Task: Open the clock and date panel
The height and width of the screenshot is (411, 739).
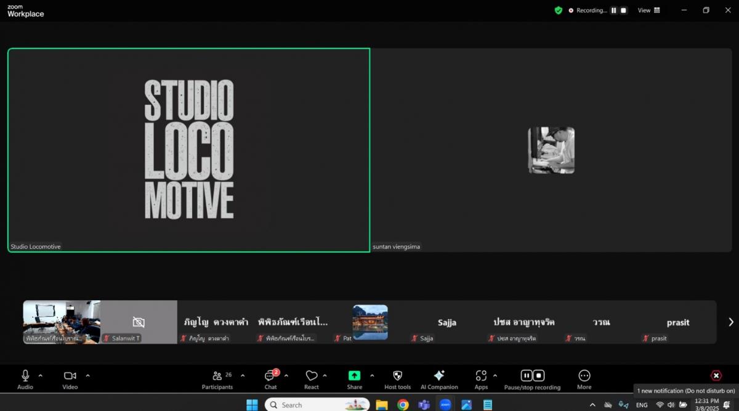Action: click(x=706, y=405)
